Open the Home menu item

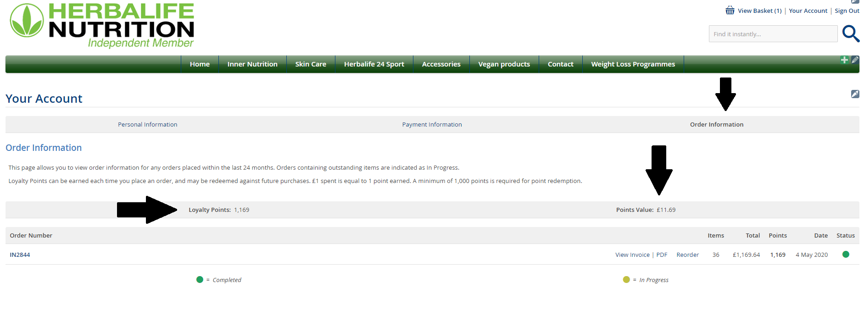[x=200, y=64]
